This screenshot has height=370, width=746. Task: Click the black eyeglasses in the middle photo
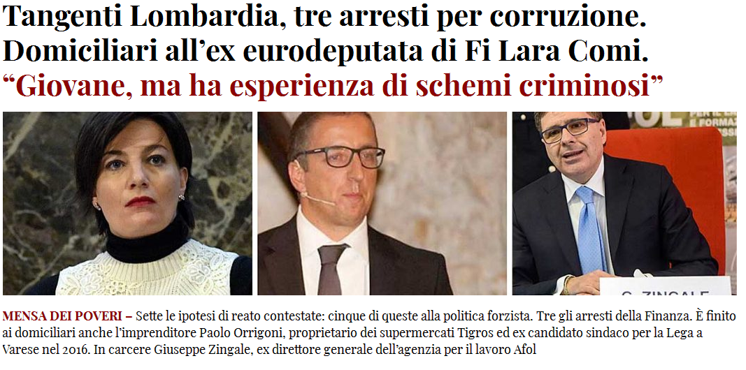pos(339,157)
